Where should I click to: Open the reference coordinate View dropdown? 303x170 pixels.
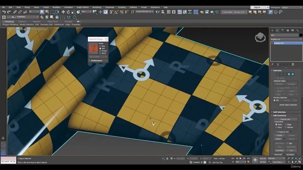pos(86,12)
